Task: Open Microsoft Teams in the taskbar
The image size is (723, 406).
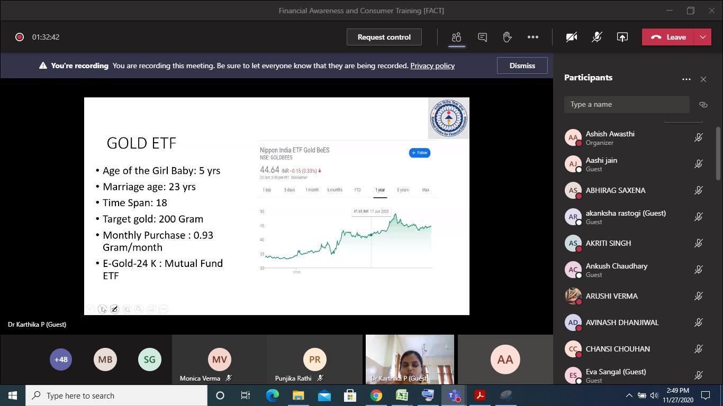Action: [454, 395]
